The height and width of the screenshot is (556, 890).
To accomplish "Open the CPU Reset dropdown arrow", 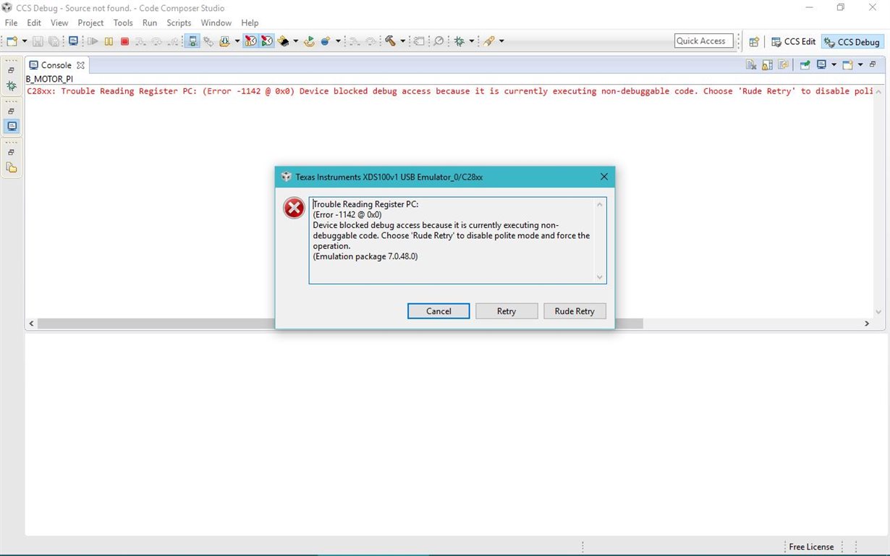I will (338, 41).
